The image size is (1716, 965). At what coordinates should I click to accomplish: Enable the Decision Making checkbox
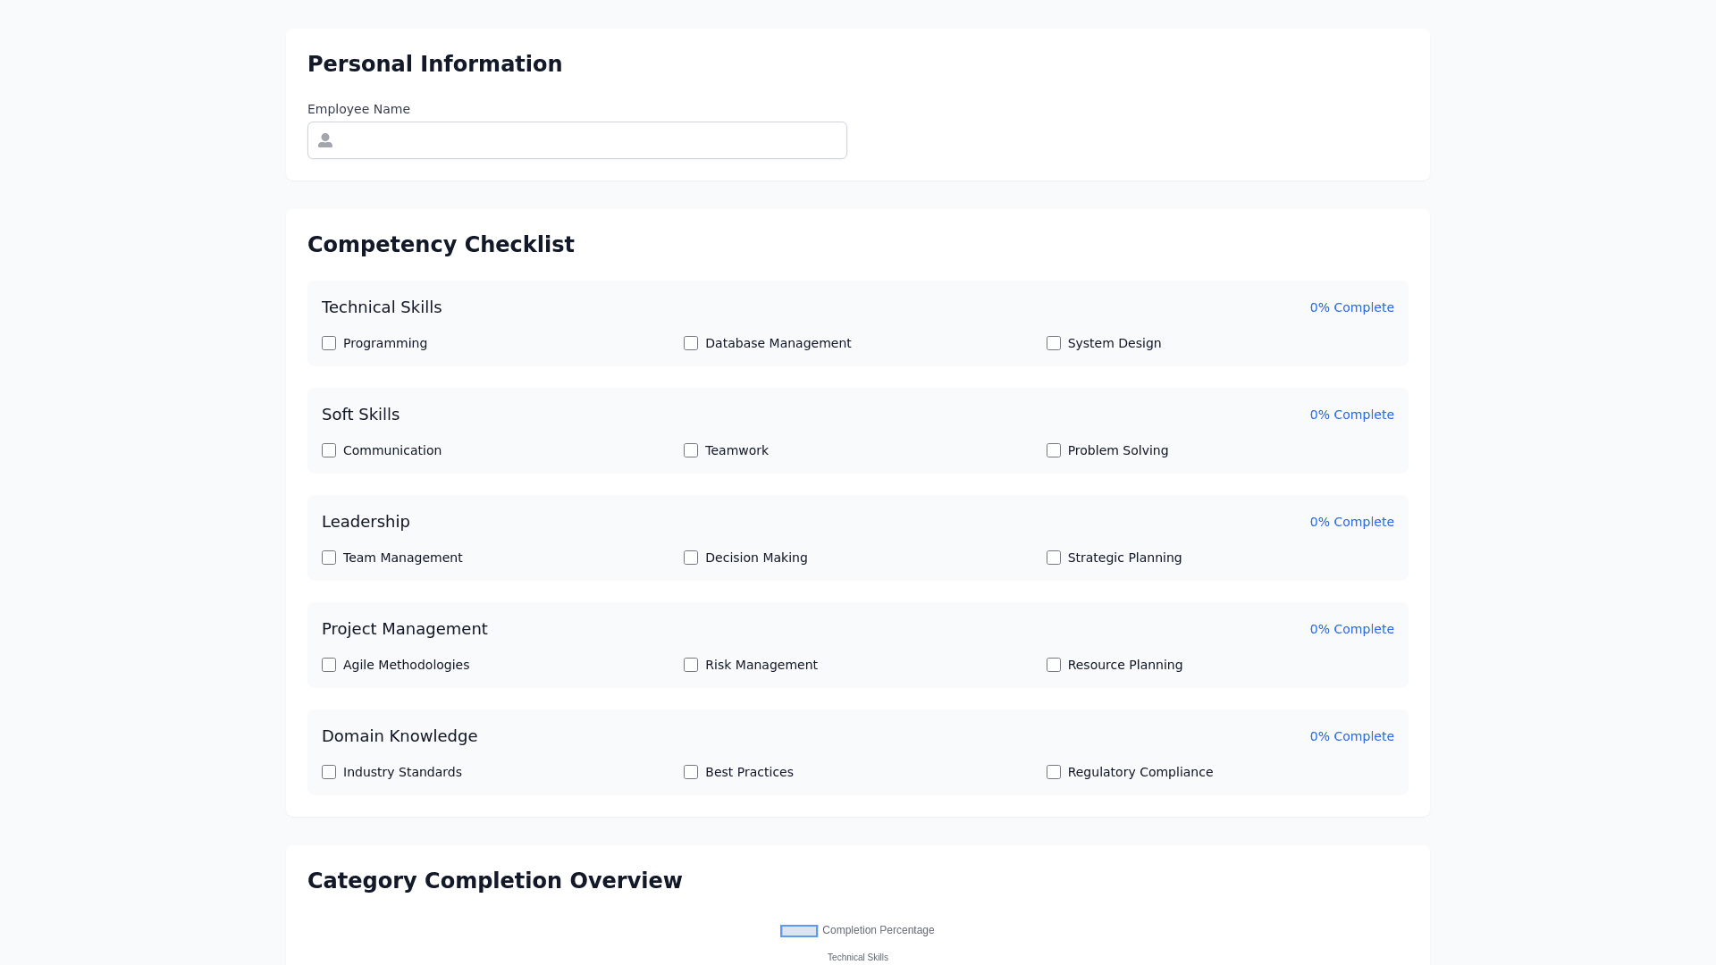point(691,558)
